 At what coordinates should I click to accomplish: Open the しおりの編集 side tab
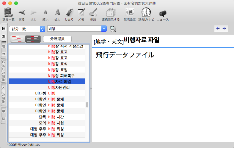tap(4, 71)
